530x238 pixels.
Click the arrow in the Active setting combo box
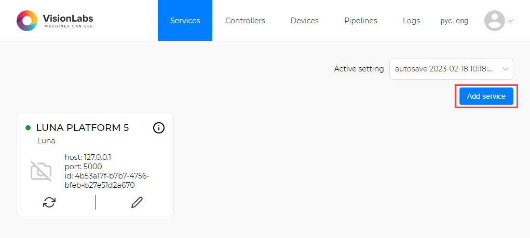[505, 69]
